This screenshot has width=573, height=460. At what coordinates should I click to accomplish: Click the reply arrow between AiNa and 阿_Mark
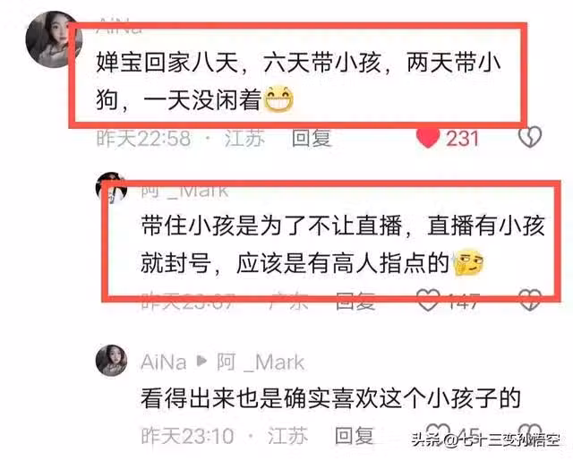[x=201, y=362]
